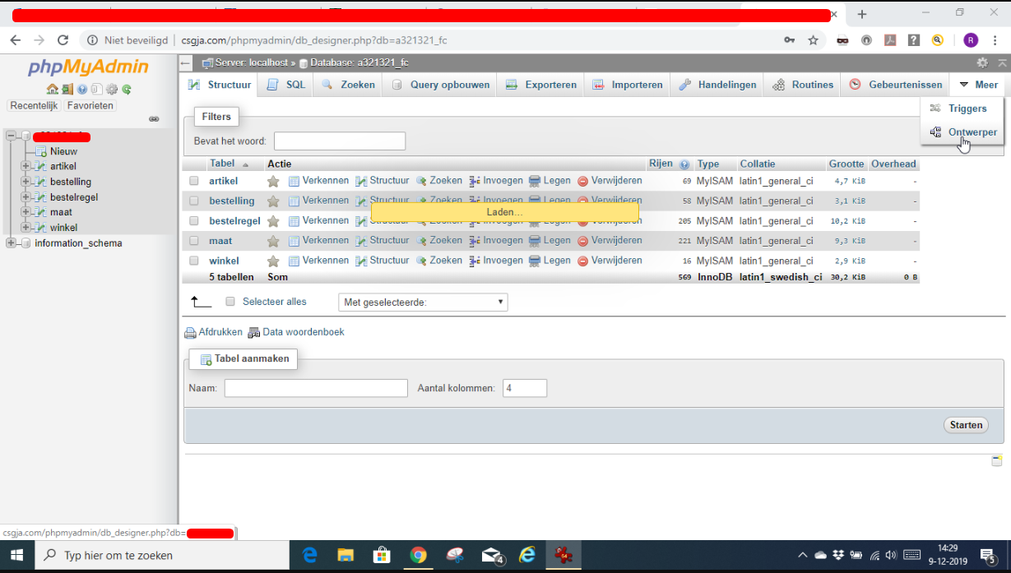This screenshot has height=573, width=1011.
Task: Open phpMyAdmin settings gear icon
Action: (x=111, y=89)
